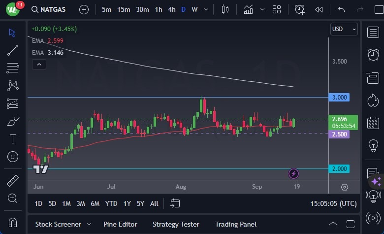The height and width of the screenshot is (234, 384).
Task: Open candlestick chart type menu
Action: [x=225, y=9]
